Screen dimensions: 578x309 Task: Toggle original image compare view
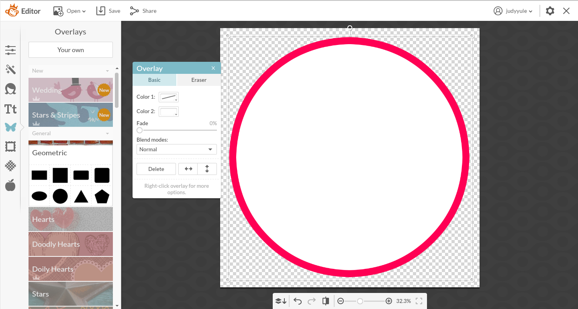click(x=326, y=301)
